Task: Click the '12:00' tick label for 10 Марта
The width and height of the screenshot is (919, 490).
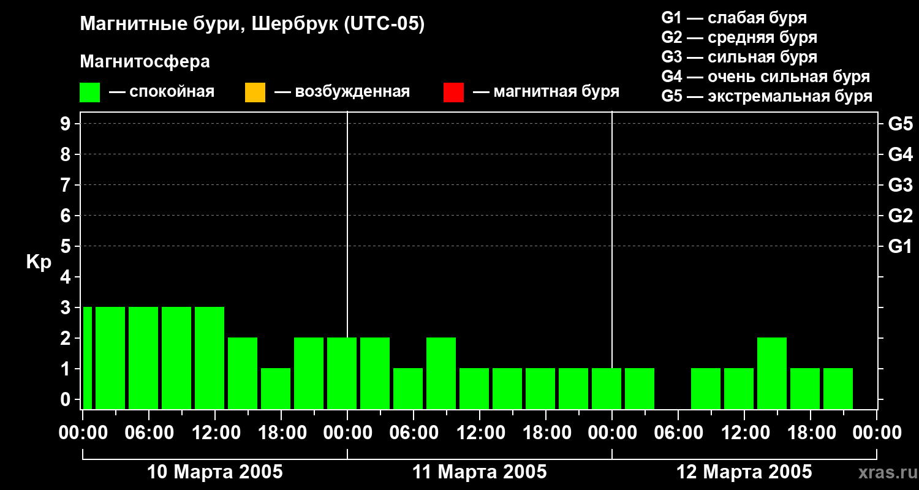Action: tap(215, 432)
